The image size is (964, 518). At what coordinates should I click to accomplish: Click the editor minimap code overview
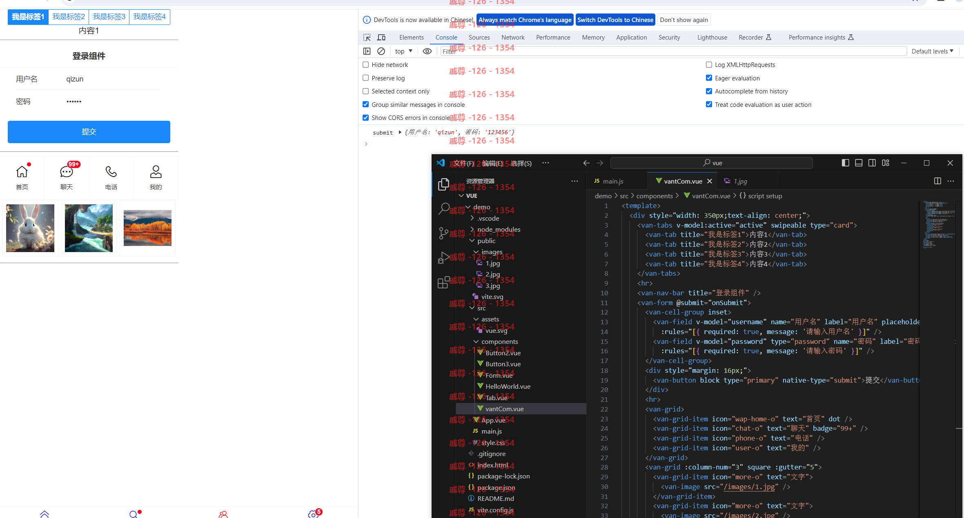click(x=939, y=224)
